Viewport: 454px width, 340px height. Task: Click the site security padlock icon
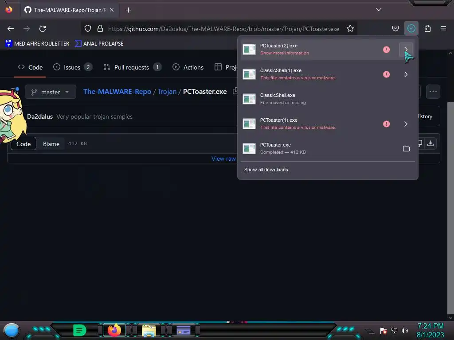[100, 29]
